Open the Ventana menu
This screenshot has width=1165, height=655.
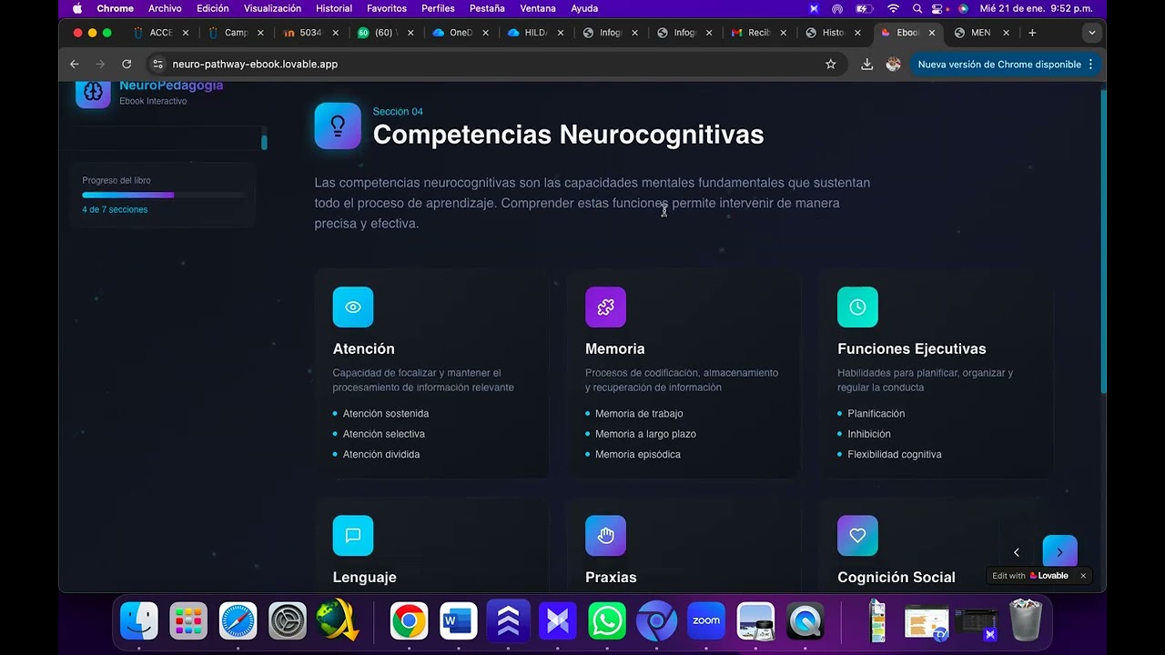538,8
